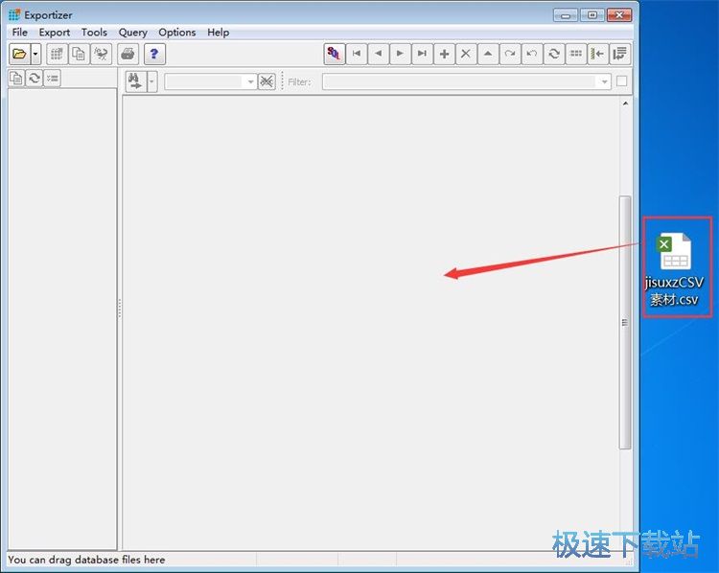719x573 pixels.
Task: Open Help with the question mark icon
Action: 154,54
